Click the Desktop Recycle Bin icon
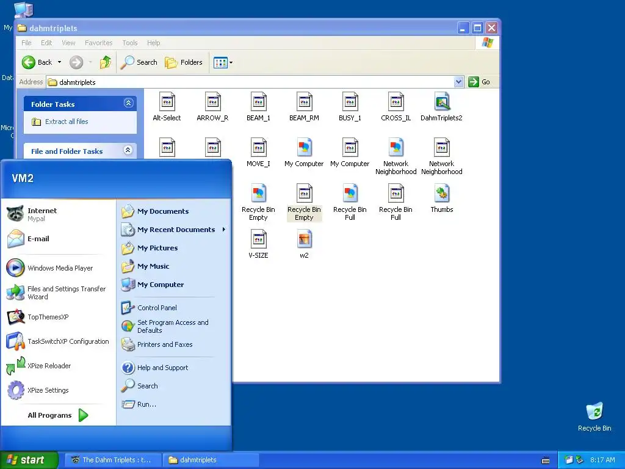This screenshot has width=625, height=469. [x=594, y=416]
